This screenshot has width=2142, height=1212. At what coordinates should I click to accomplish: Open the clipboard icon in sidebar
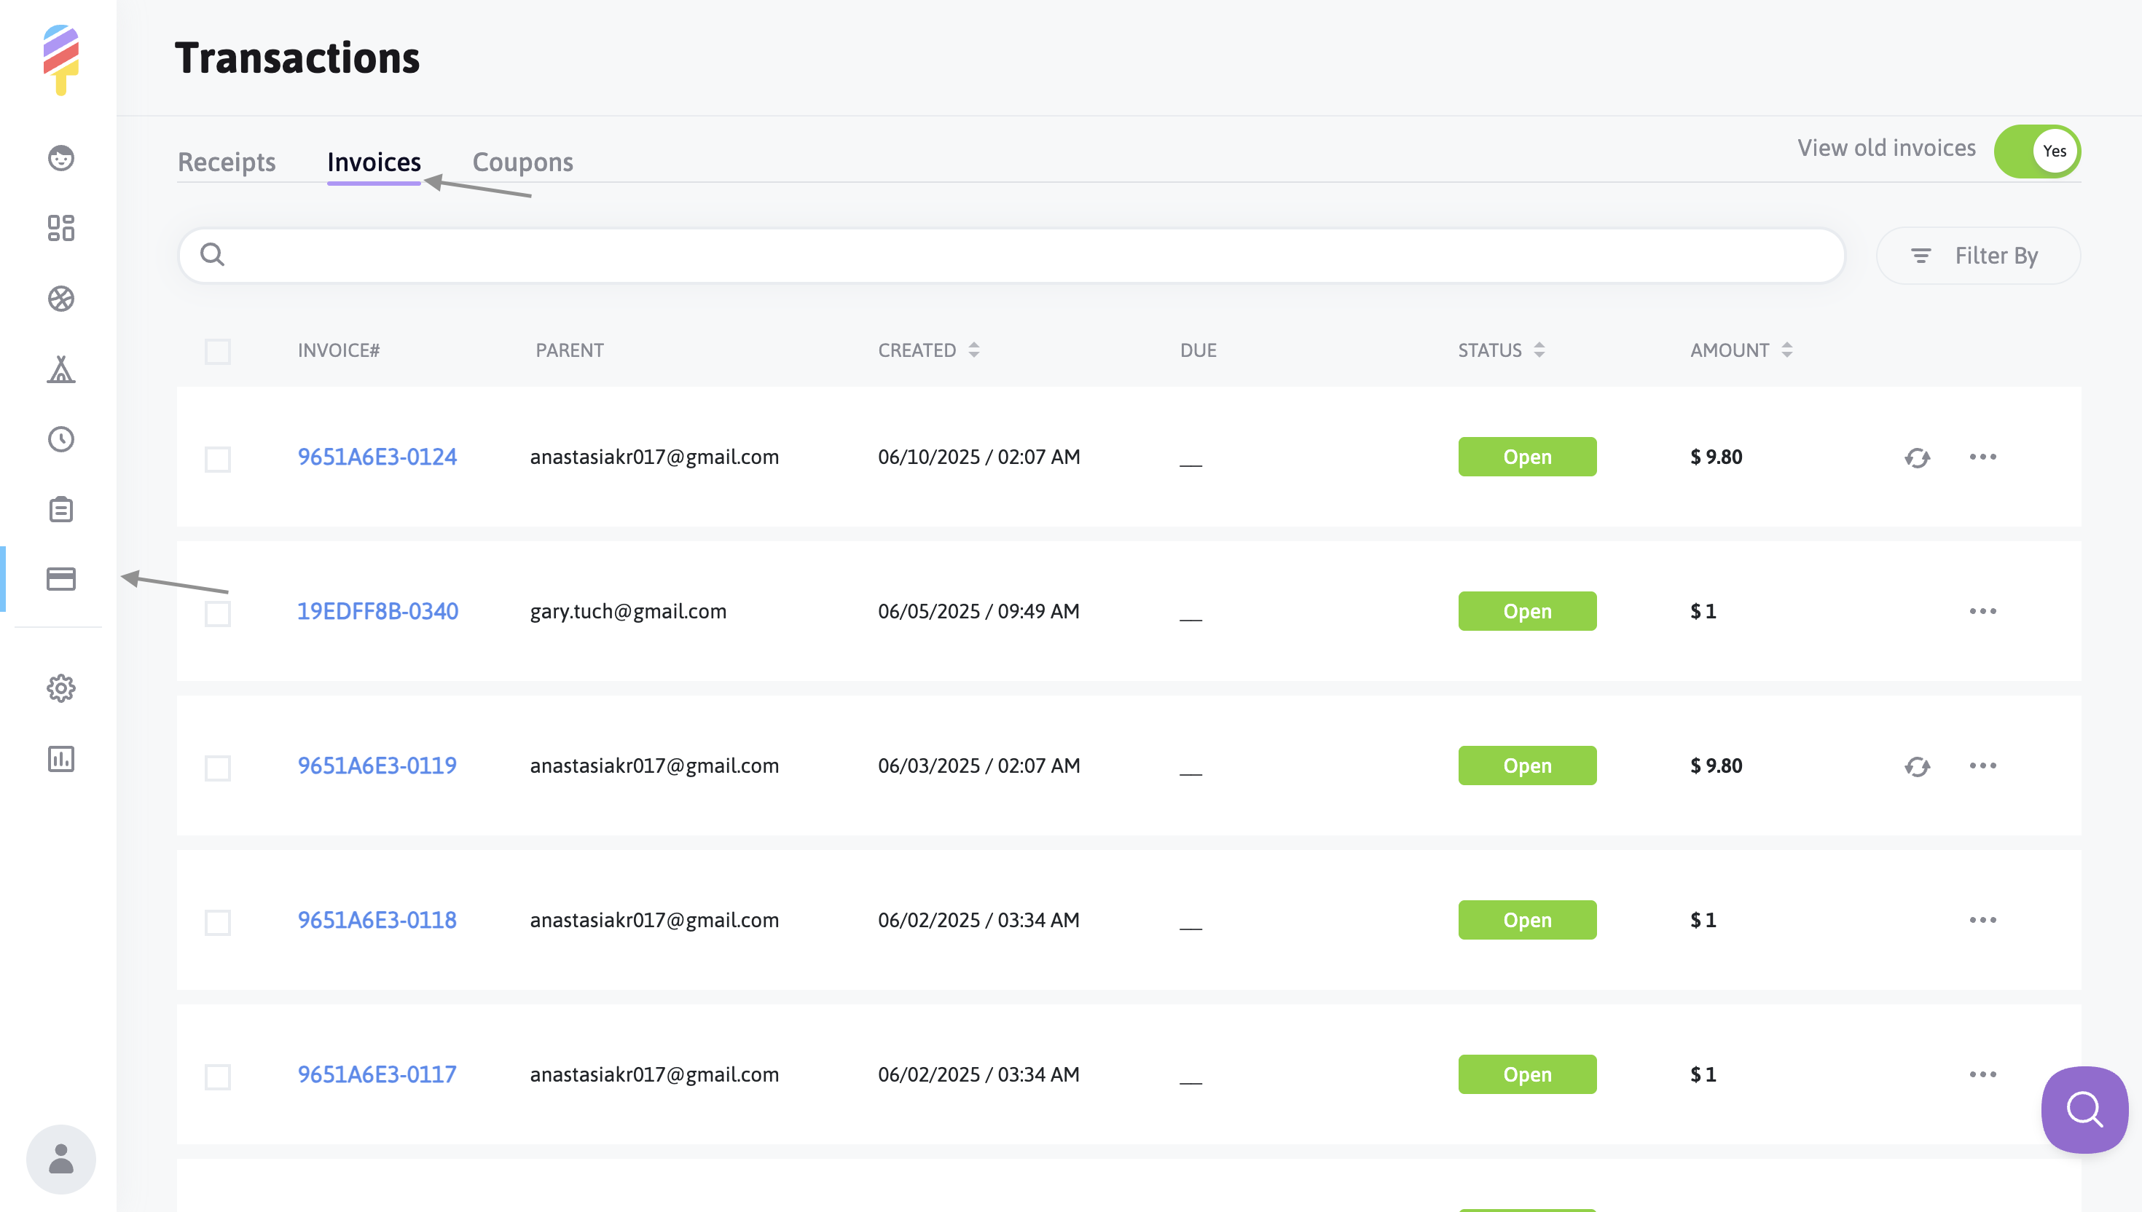pyautogui.click(x=60, y=508)
